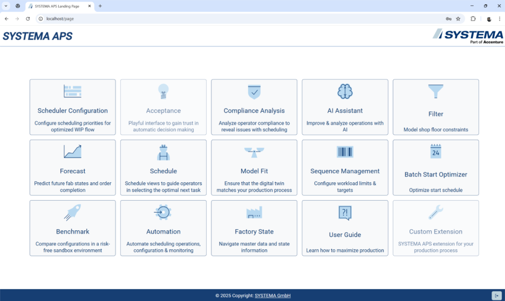Screen dimensions: 505x301
Task: Click the Filter funnel icon
Action: (435, 92)
